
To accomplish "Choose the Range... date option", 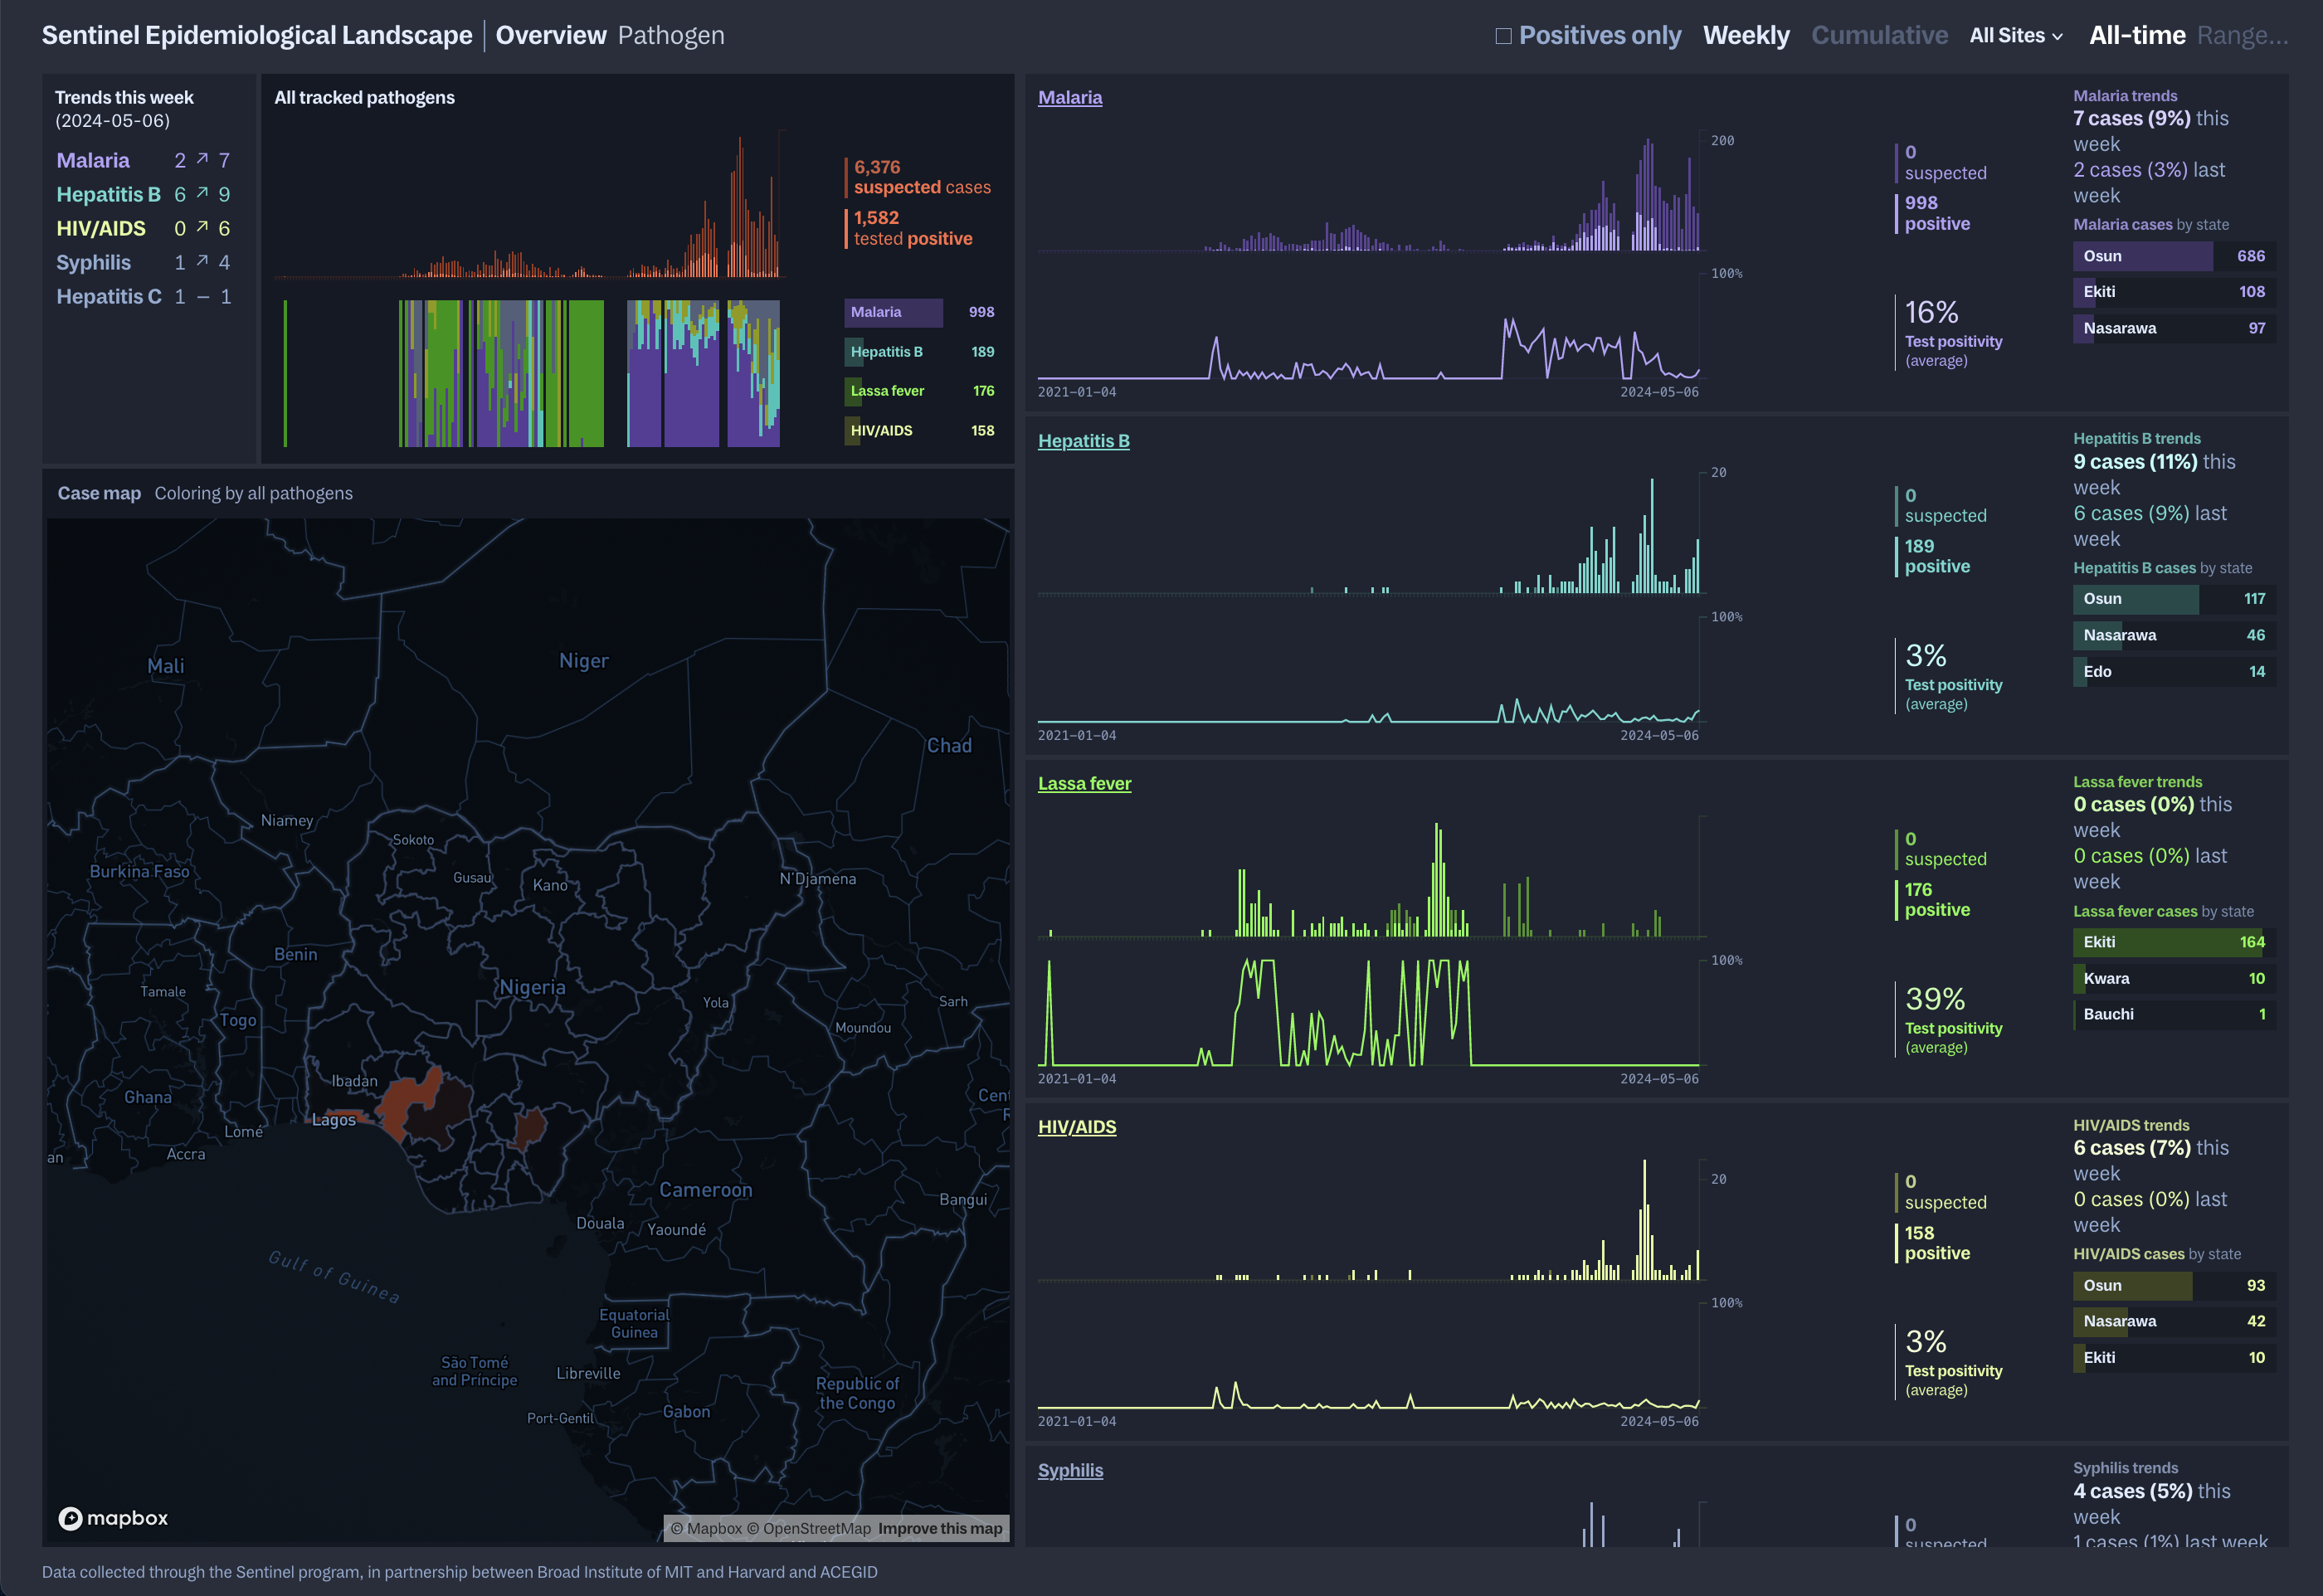I will pyautogui.click(x=2242, y=35).
